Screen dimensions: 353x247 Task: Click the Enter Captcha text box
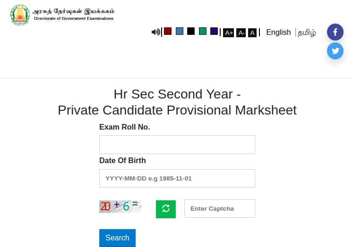pyautogui.click(x=220, y=208)
